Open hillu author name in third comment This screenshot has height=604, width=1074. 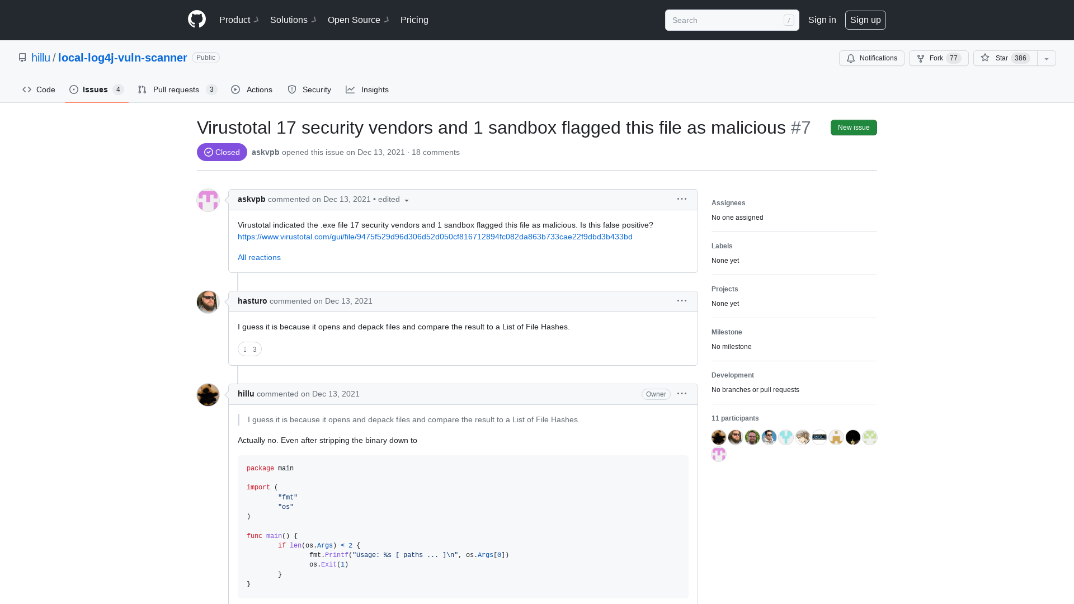[246, 394]
